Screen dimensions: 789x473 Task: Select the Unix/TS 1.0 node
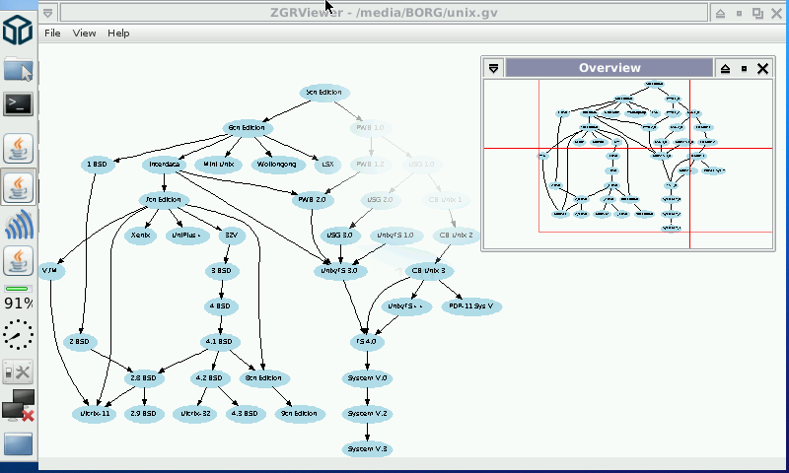[x=395, y=236]
